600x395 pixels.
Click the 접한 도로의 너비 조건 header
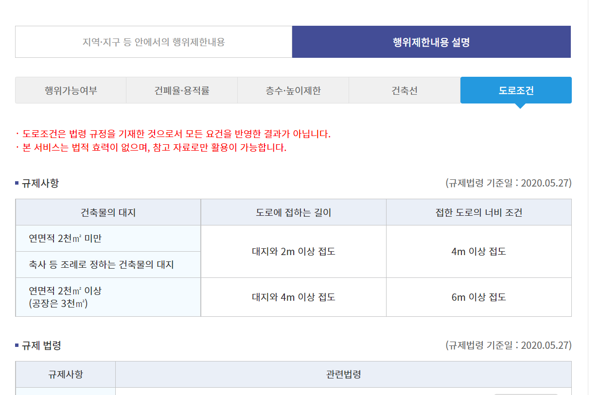coord(479,212)
